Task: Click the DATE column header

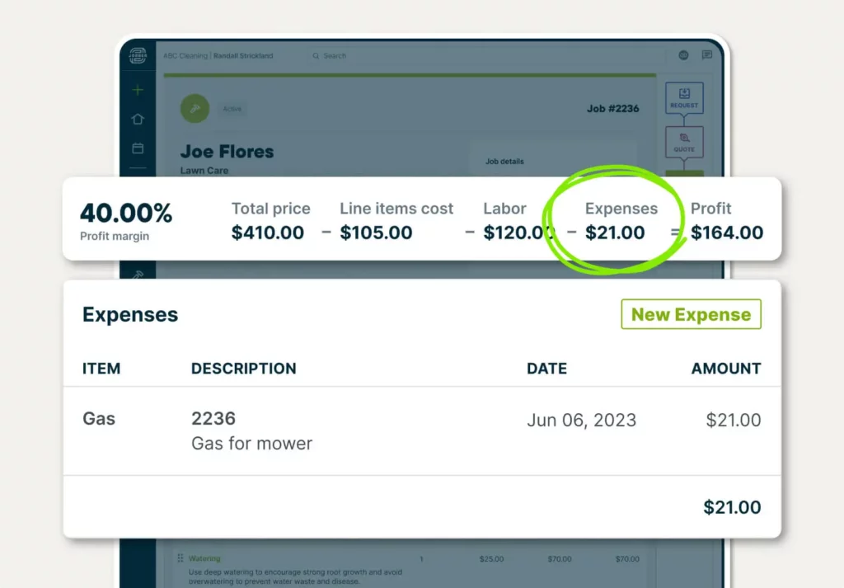Action: coord(546,369)
